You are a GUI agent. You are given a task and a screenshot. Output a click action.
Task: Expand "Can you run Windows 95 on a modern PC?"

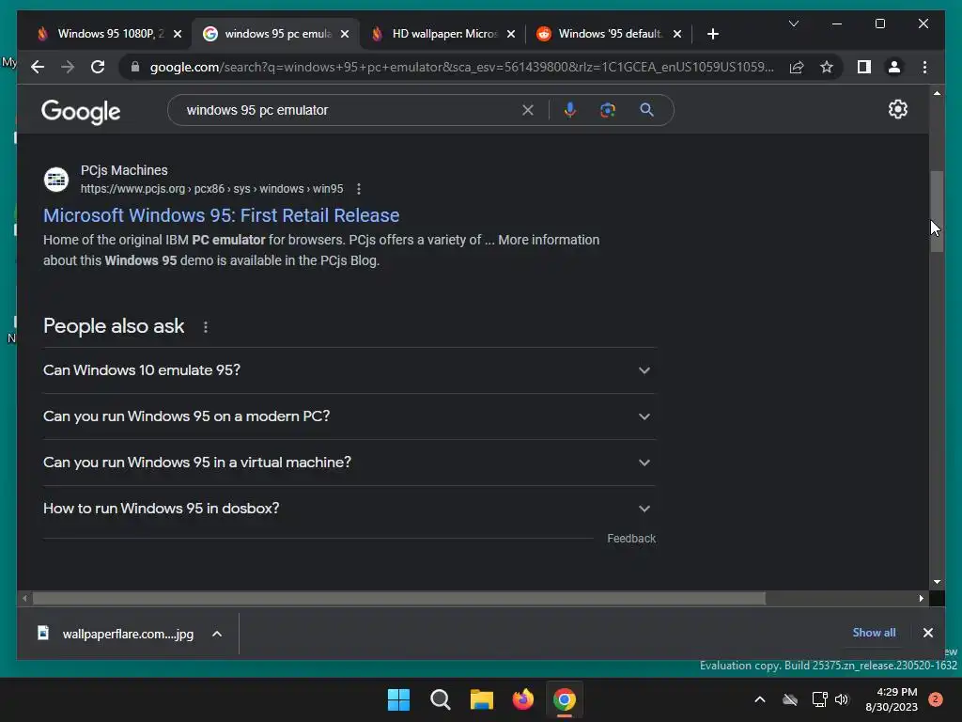[x=349, y=416]
